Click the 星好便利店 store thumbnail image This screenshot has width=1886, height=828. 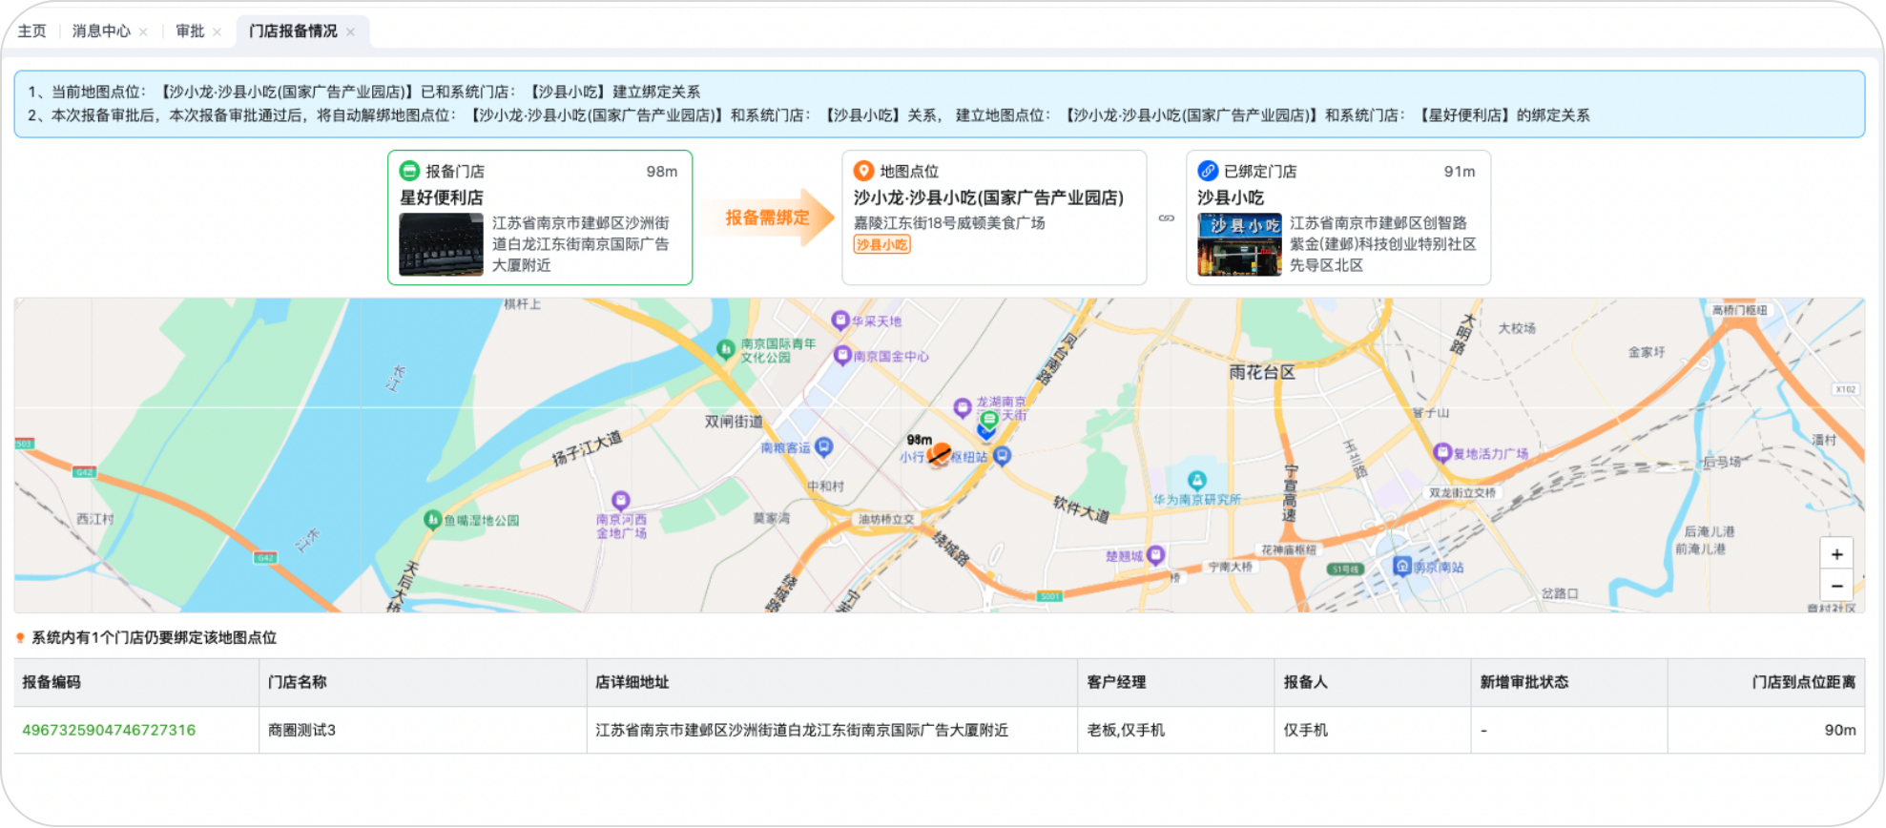click(441, 244)
